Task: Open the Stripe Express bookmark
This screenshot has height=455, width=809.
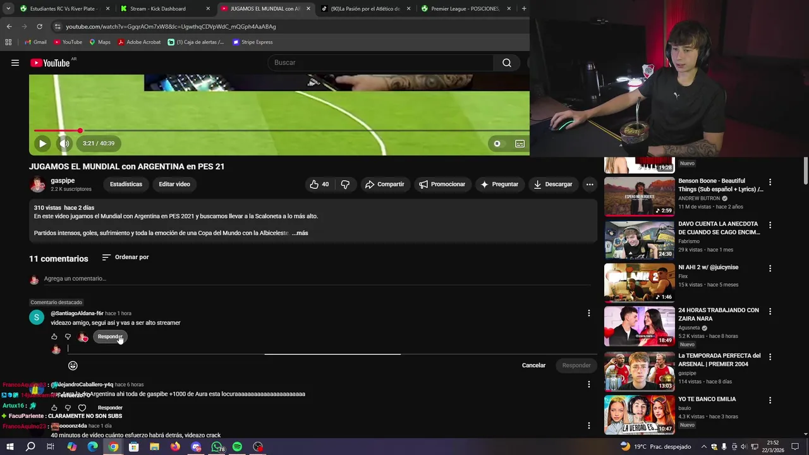Action: (x=252, y=42)
